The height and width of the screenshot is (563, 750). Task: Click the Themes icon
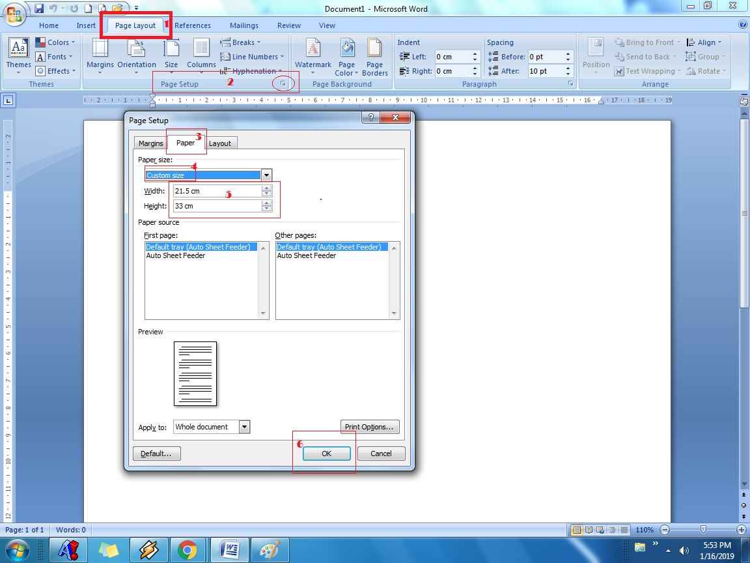18,56
